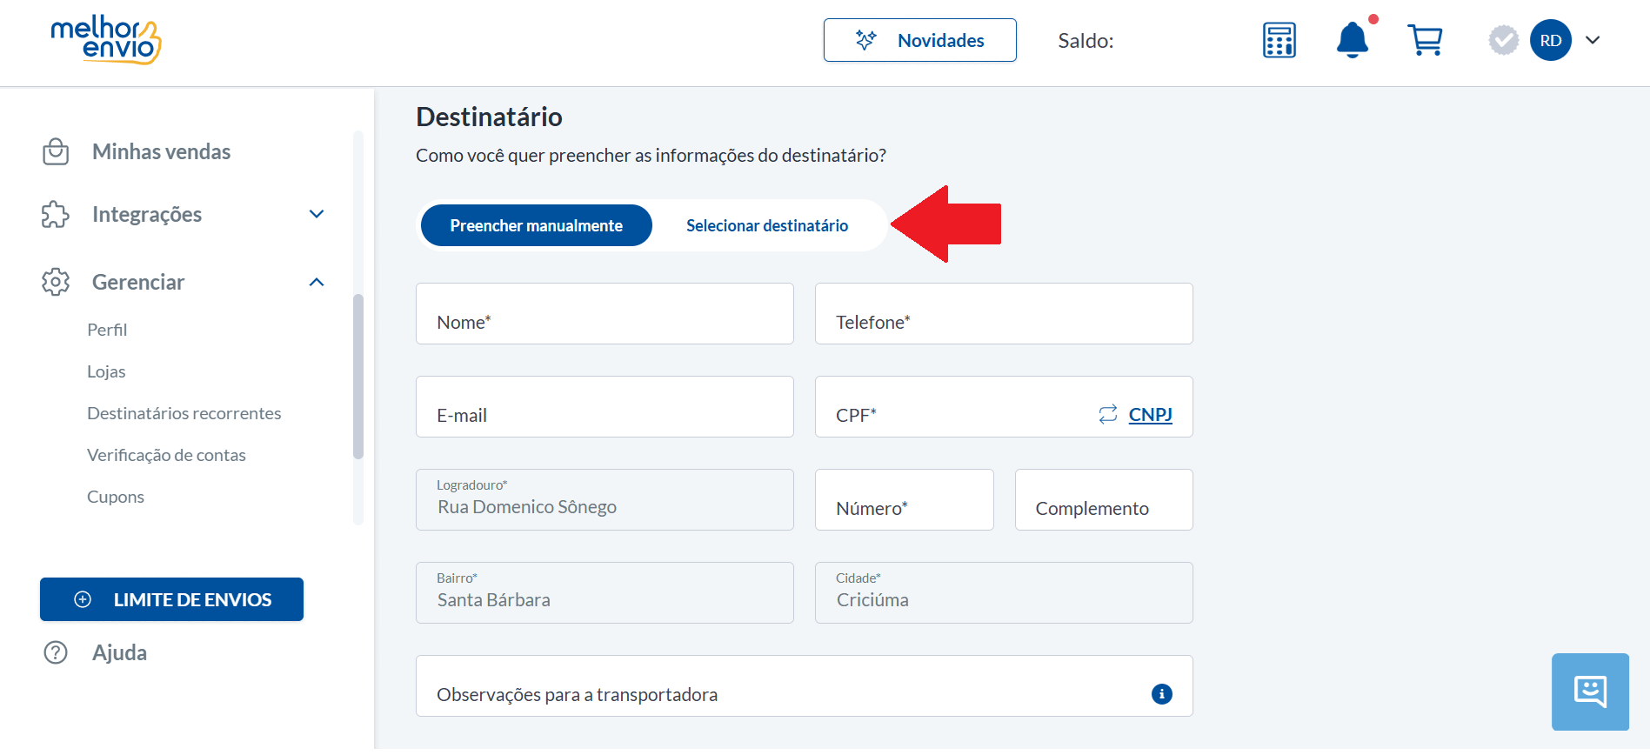Collapse the Gerenciar section
The image size is (1650, 755).
(x=317, y=282)
